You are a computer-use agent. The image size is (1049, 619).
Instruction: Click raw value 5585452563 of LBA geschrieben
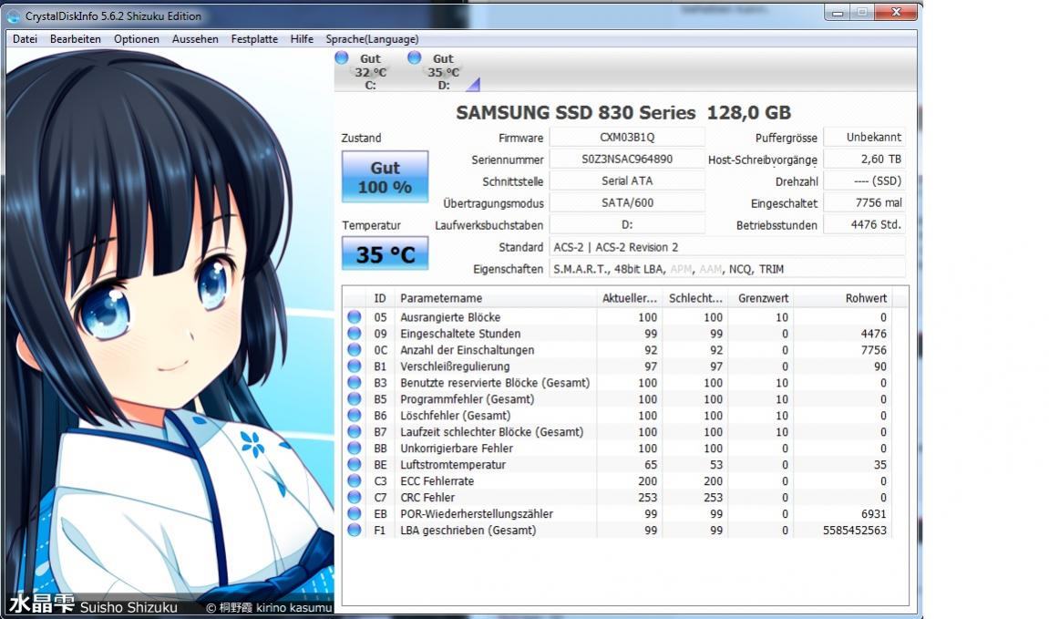point(854,530)
